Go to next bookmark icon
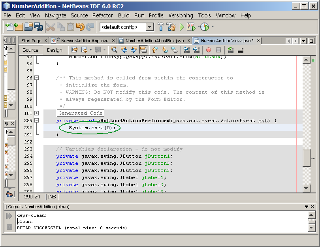Viewport: 320px width, 247px height. (165, 50)
